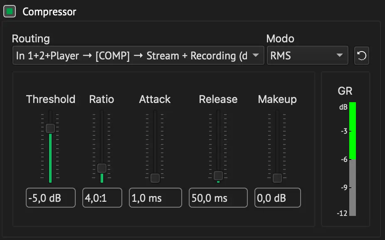
Task: Click the Attack label
Action: 155,99
